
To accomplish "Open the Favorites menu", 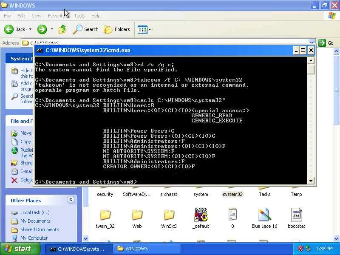I will pyautogui.click(x=57, y=16).
